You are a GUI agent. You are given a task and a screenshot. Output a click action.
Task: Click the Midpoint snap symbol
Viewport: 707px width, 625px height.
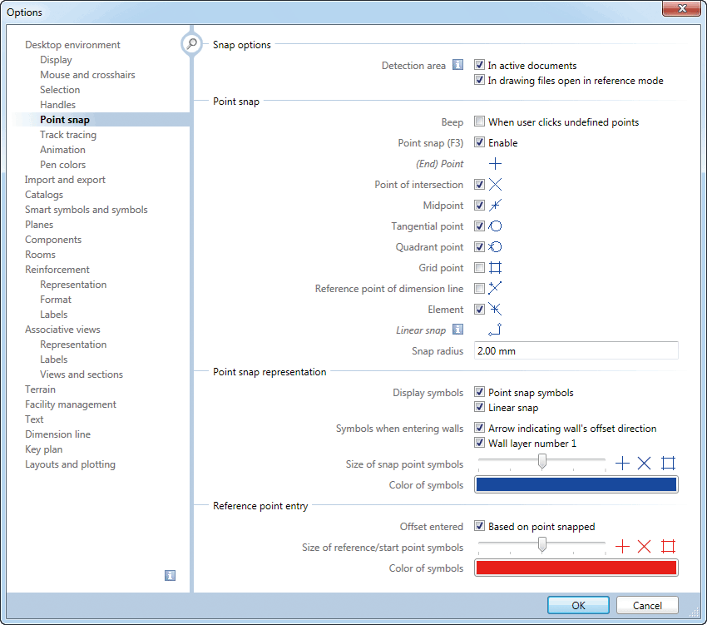(x=495, y=206)
